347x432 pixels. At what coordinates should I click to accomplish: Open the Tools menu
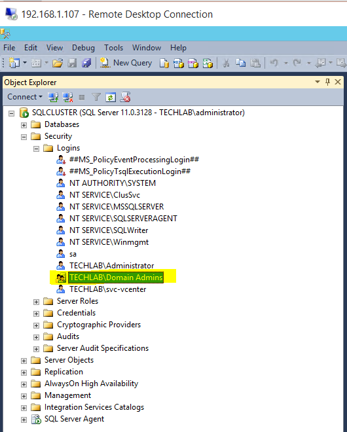[113, 48]
